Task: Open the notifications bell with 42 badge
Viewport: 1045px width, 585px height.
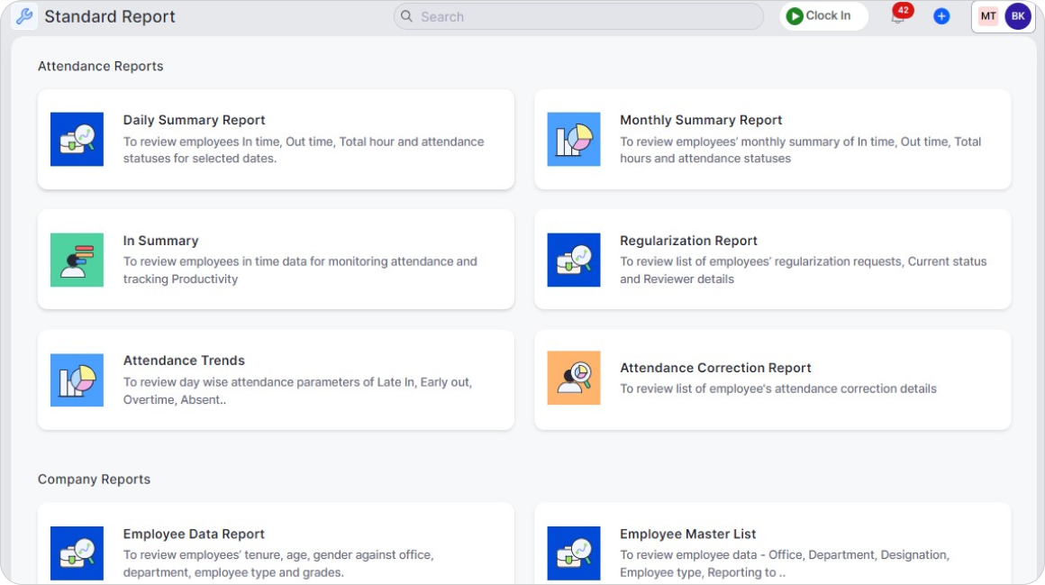Action: click(x=898, y=17)
